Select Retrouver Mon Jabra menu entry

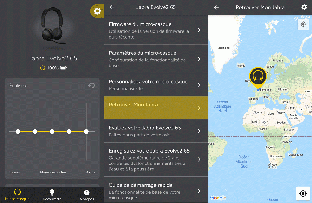point(156,108)
